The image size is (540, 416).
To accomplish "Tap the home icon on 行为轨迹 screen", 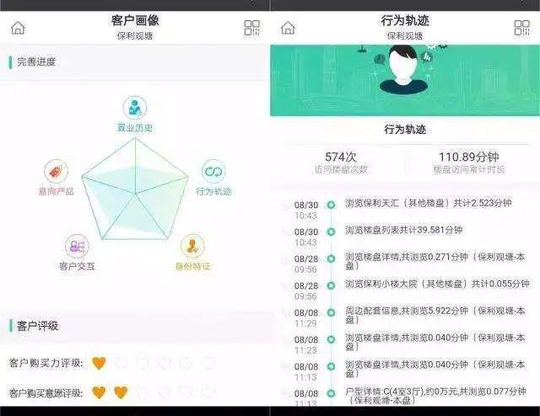I will tap(289, 28).
